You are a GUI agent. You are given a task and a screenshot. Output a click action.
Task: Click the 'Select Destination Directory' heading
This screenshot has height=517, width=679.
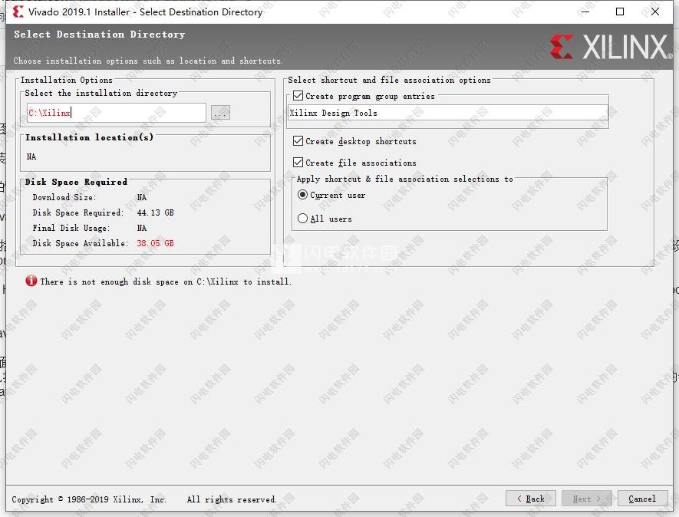tap(100, 35)
